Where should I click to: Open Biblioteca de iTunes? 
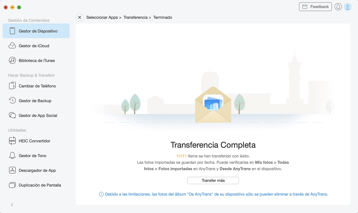point(36,61)
